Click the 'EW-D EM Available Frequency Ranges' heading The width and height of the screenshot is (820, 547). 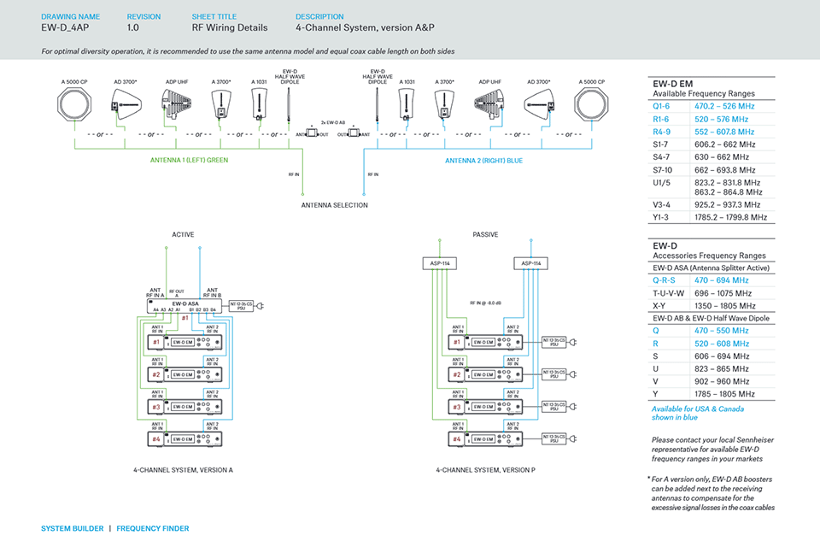tap(703, 89)
